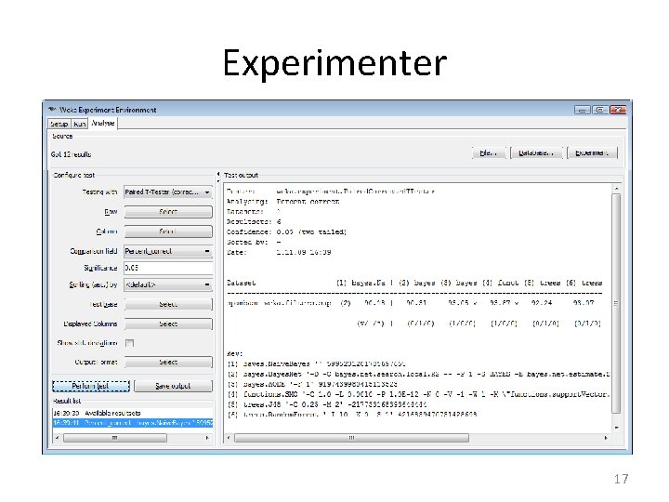Click the Row Select button

click(x=168, y=212)
